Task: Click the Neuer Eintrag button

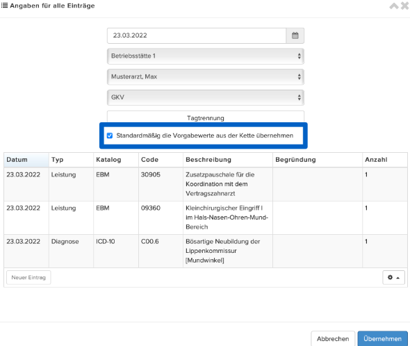Action: (28, 277)
